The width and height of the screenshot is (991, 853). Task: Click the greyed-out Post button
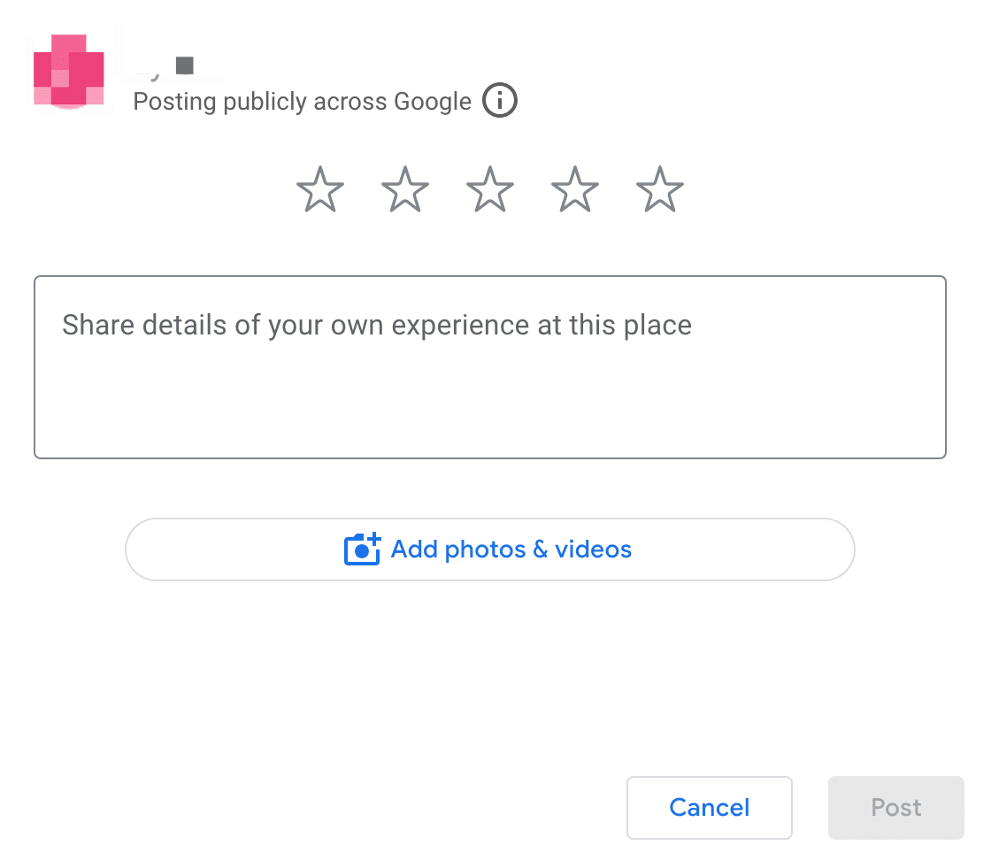point(895,807)
